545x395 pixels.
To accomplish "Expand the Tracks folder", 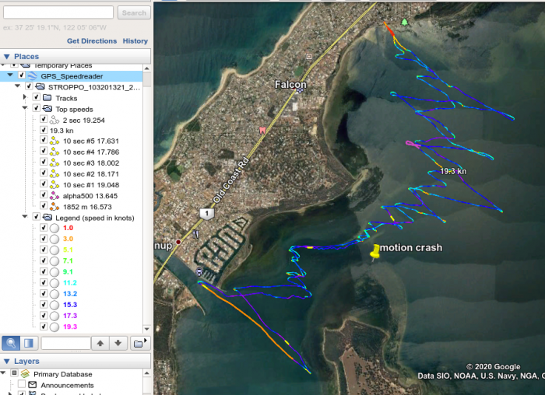I will [26, 98].
